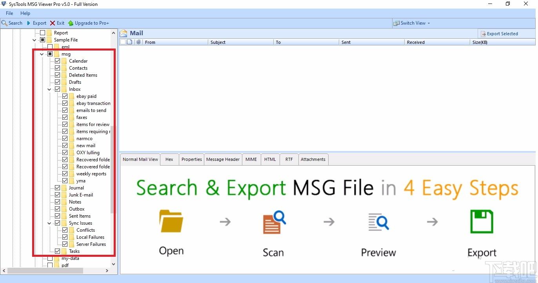
Task: Toggle the Junk E-mail checkbox
Action: [x=58, y=195]
